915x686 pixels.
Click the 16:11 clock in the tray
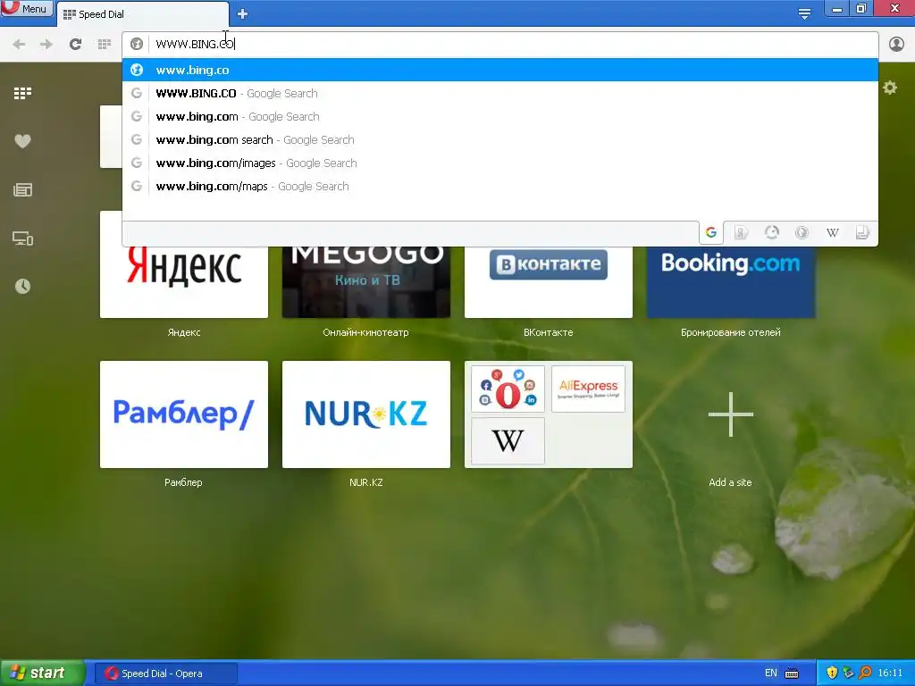[891, 673]
